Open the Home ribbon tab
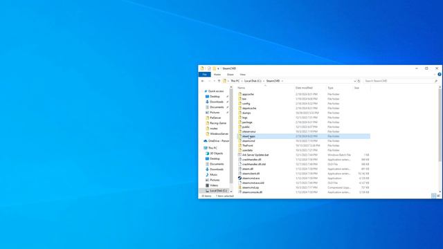Viewport: 443px width, 249px height. coord(217,75)
